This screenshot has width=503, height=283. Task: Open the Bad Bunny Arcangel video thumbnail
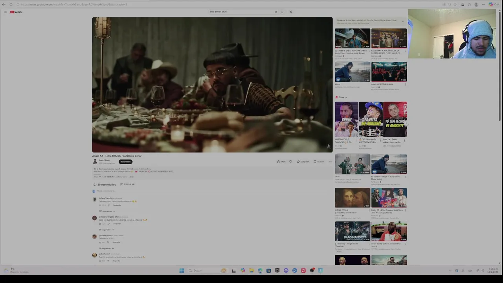point(389,38)
